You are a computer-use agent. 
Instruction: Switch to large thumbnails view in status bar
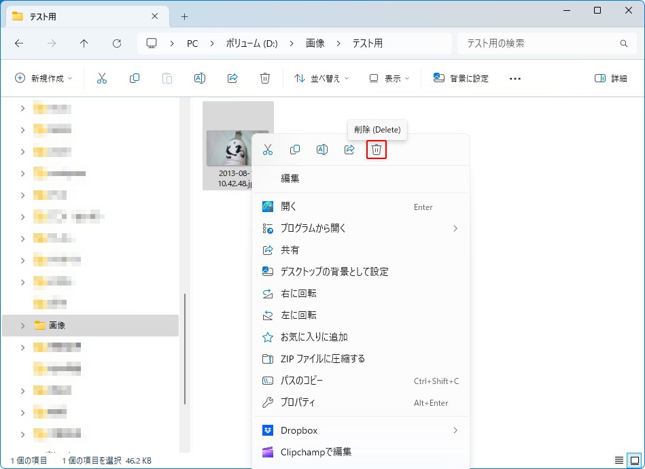[x=633, y=460]
